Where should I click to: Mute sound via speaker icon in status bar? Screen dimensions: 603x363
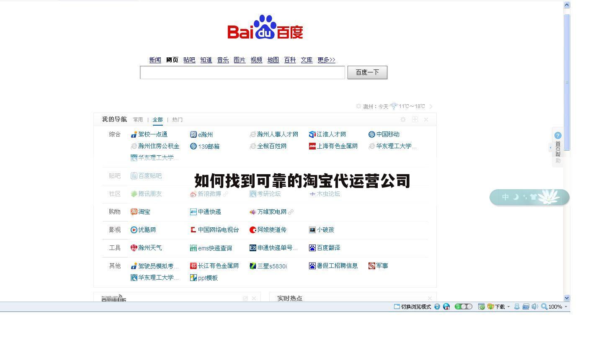535,306
